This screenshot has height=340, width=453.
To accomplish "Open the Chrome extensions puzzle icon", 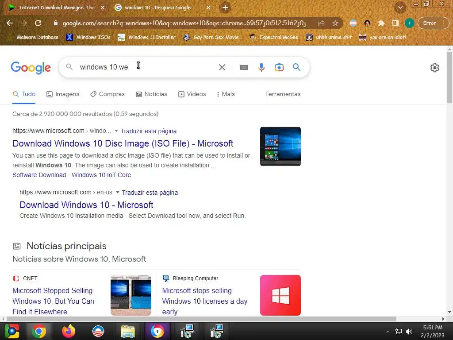I will 381,23.
